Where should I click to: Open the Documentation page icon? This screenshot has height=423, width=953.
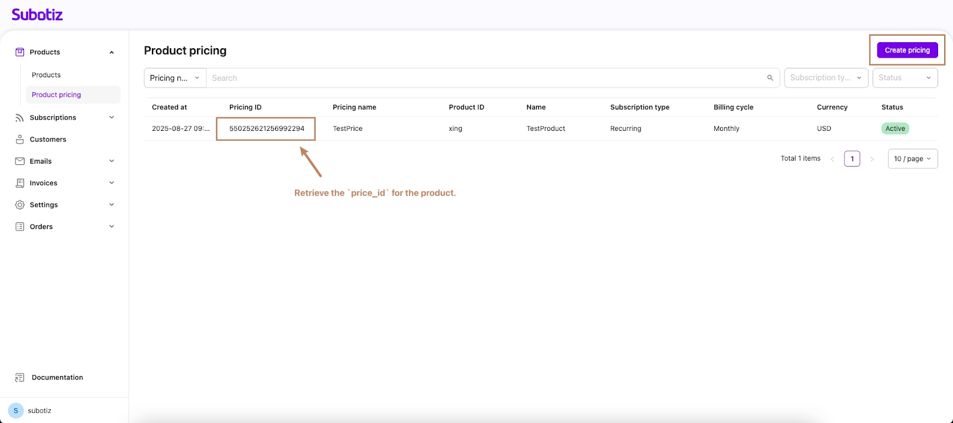click(x=20, y=378)
